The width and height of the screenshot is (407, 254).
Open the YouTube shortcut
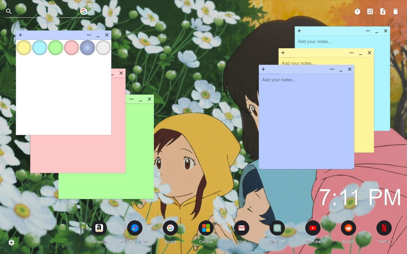tap(313, 228)
